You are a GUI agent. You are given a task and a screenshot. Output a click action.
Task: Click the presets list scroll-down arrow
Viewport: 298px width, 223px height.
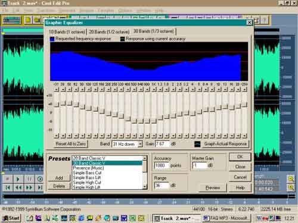tap(145, 187)
